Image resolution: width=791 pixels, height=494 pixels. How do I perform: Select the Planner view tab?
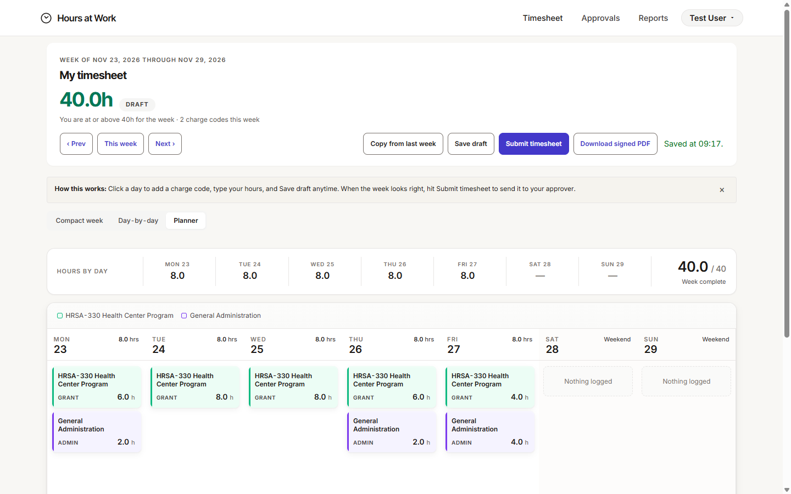tap(186, 221)
